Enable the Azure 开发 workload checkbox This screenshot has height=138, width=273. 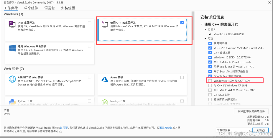(182, 78)
